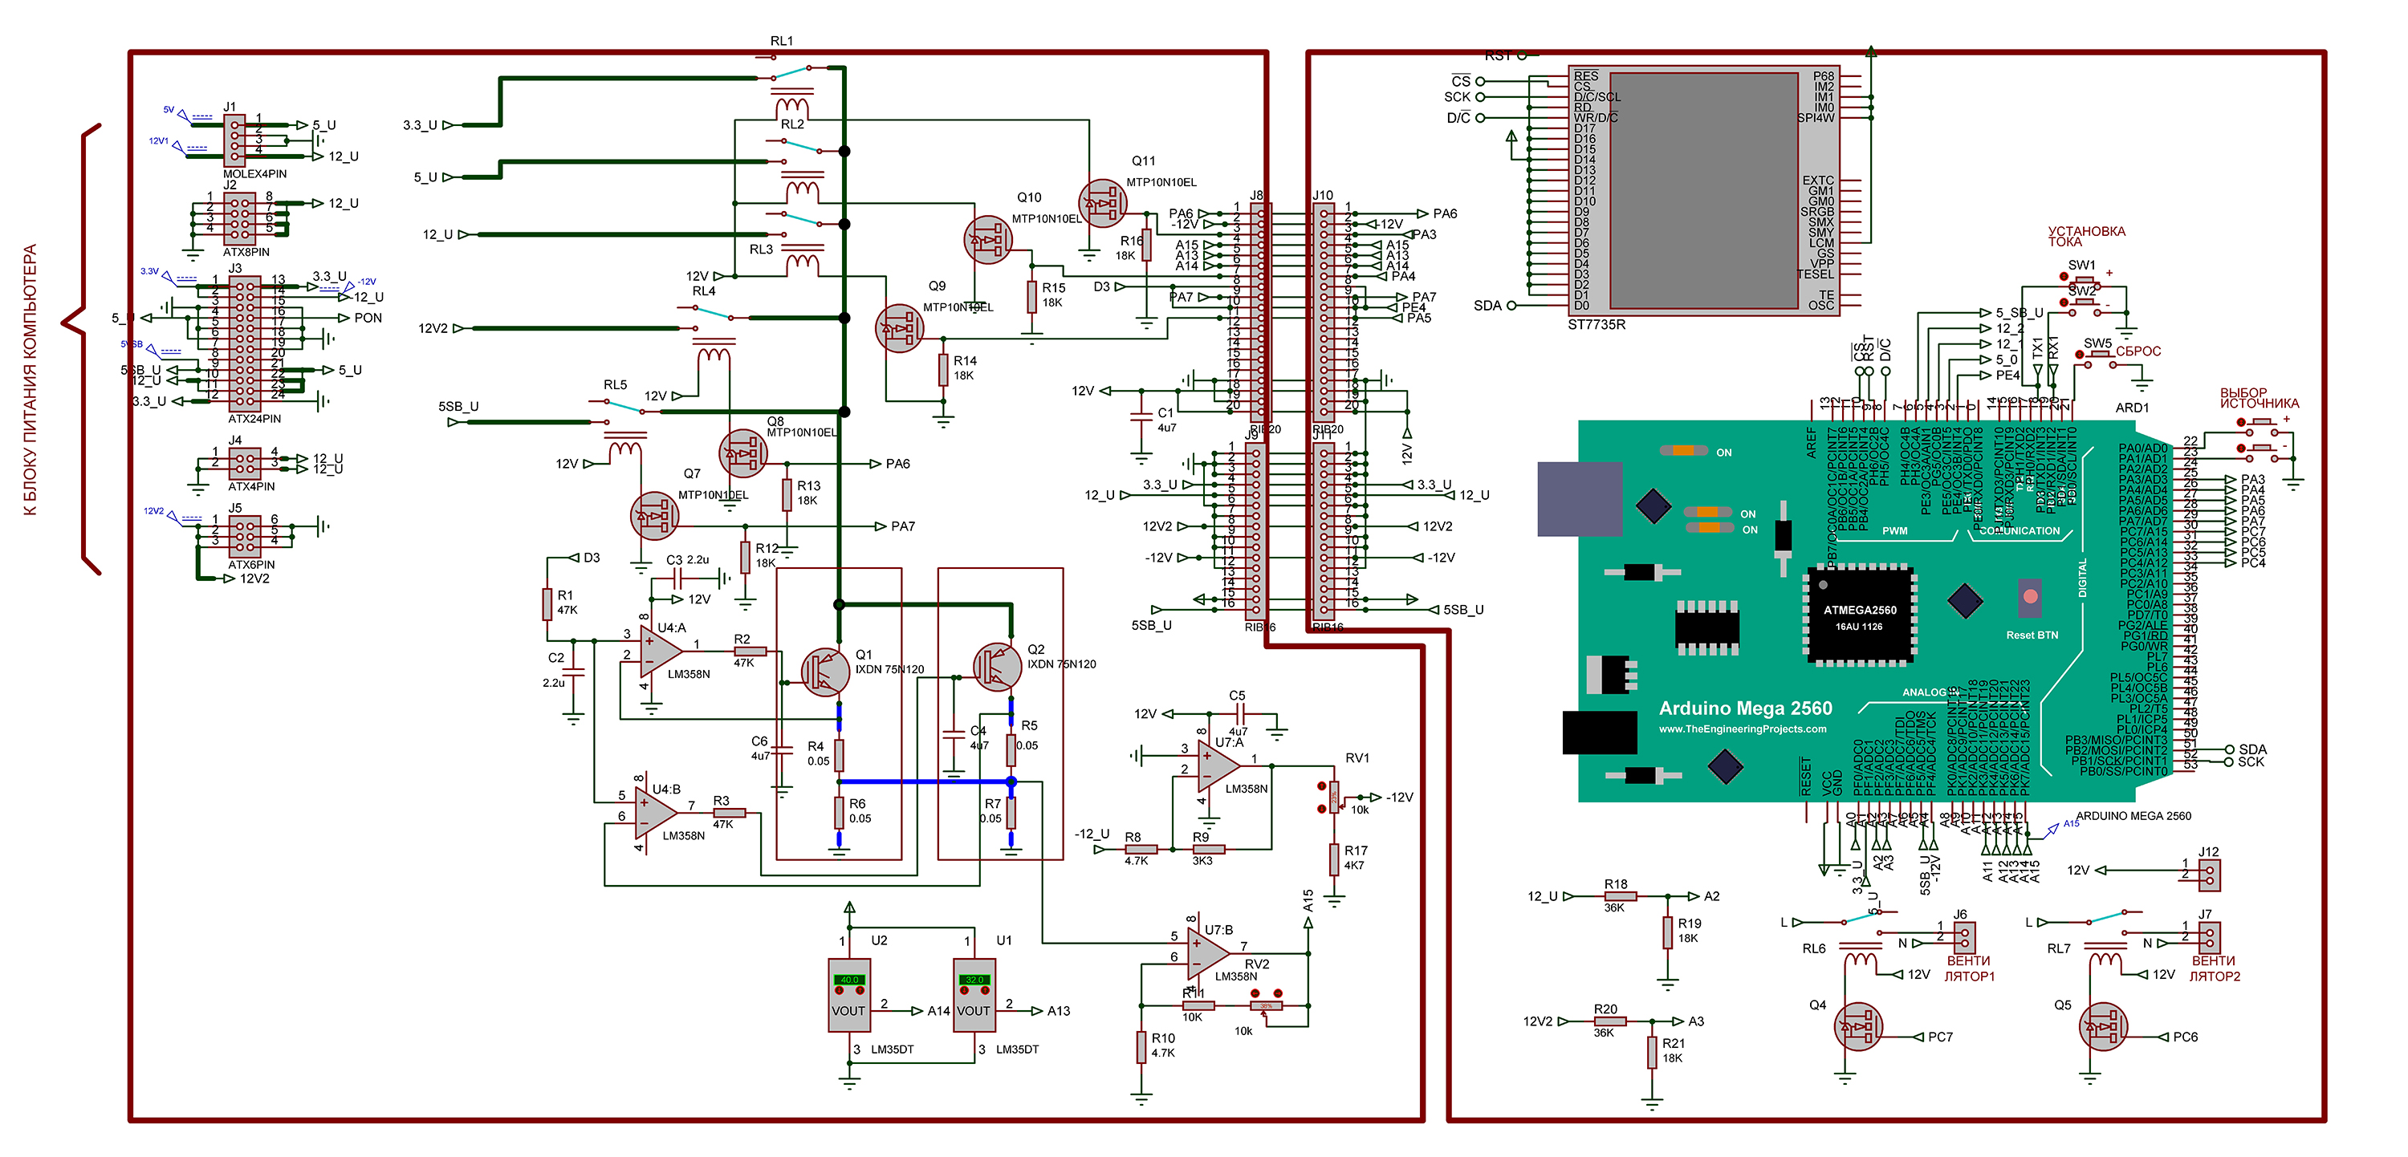Select the U4:B op-amp triangle
2408x1157 pixels.
click(657, 813)
